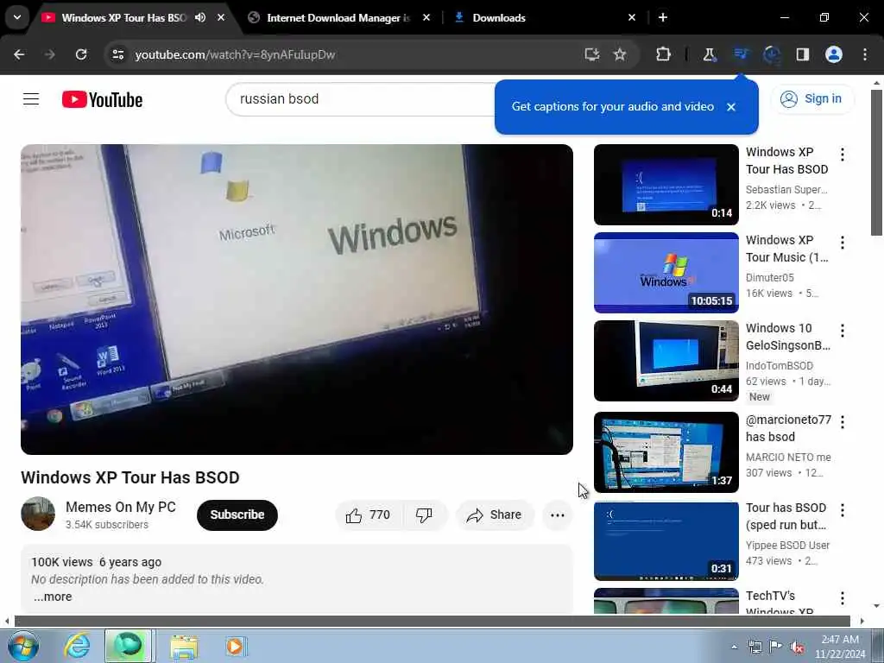Open Windows Explorer folder from taskbar
This screenshot has width=884, height=663.
[184, 646]
